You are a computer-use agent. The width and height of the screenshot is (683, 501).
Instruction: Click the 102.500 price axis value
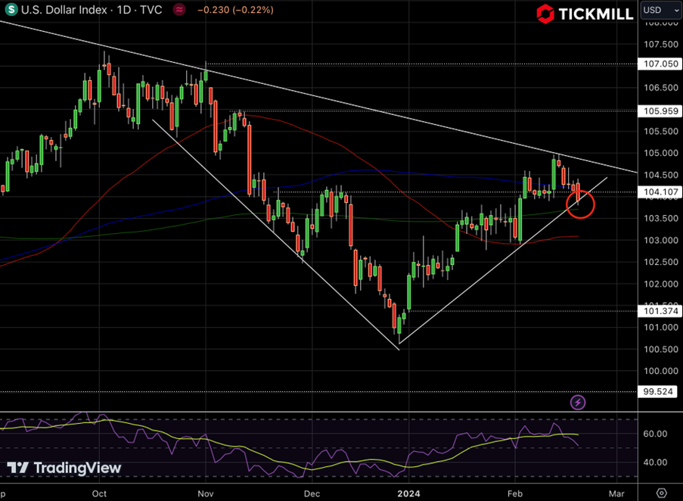pyautogui.click(x=661, y=263)
